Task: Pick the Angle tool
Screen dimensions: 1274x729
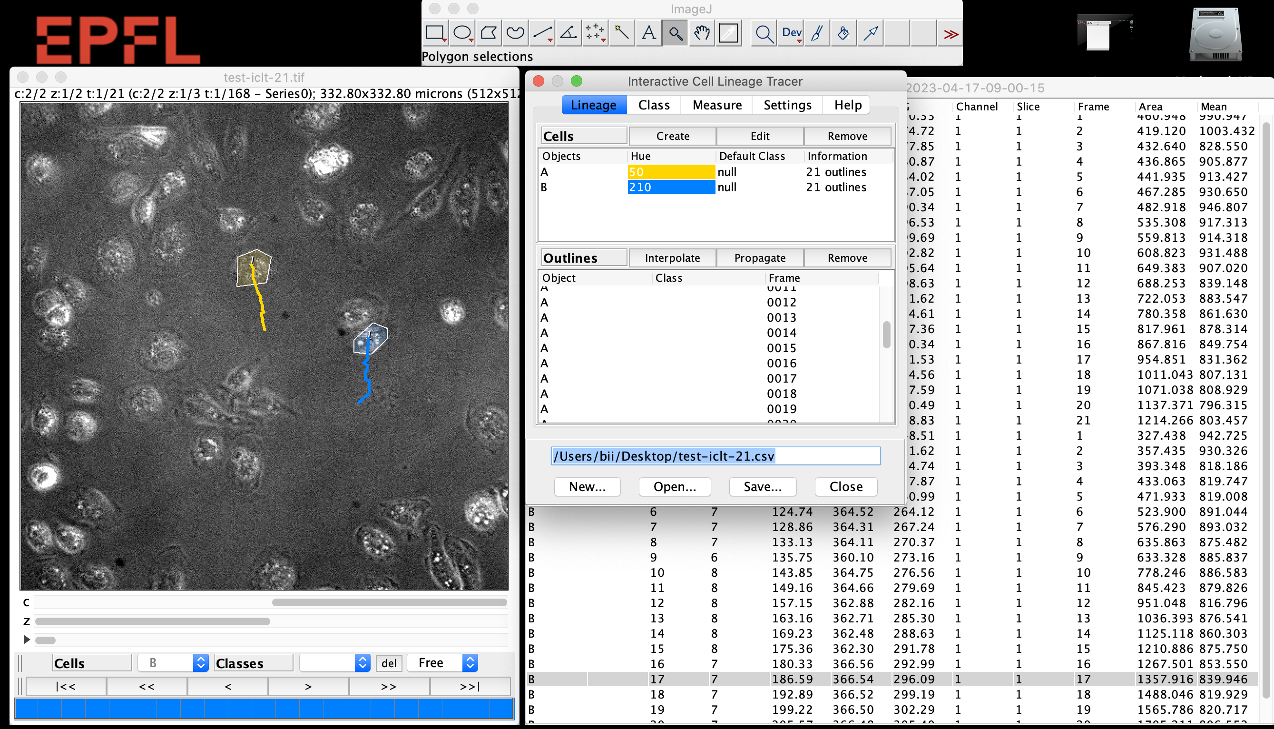Action: pos(568,33)
